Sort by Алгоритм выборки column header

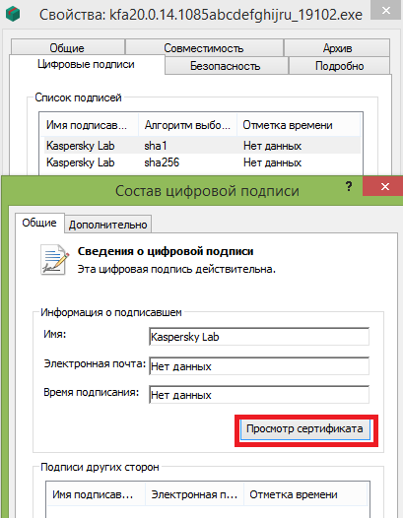coord(187,125)
